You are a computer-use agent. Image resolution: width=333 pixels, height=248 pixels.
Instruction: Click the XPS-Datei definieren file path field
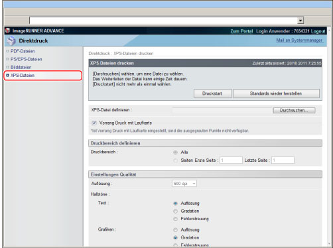coord(222,110)
